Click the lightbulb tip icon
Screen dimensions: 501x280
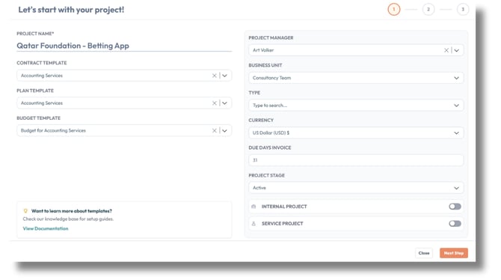(25, 211)
